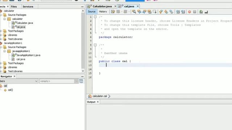Click the Comment lines icon
232x130 pixels.
[201, 12]
